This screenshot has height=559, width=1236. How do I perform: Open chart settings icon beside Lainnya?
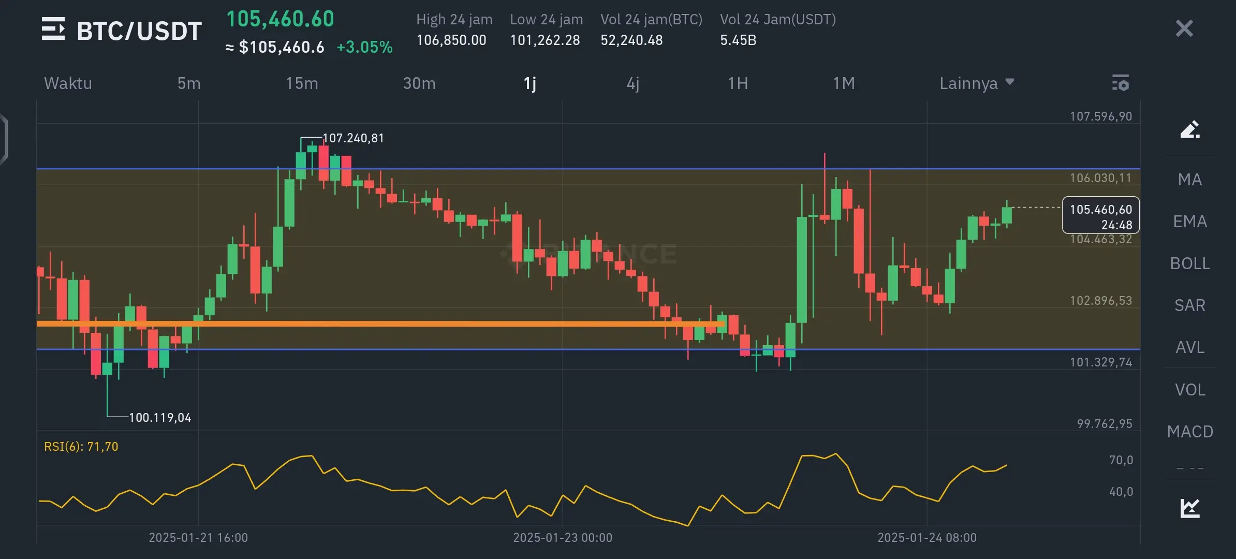[x=1121, y=83]
